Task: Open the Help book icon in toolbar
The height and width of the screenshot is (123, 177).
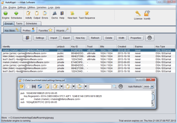Action: point(62,13)
